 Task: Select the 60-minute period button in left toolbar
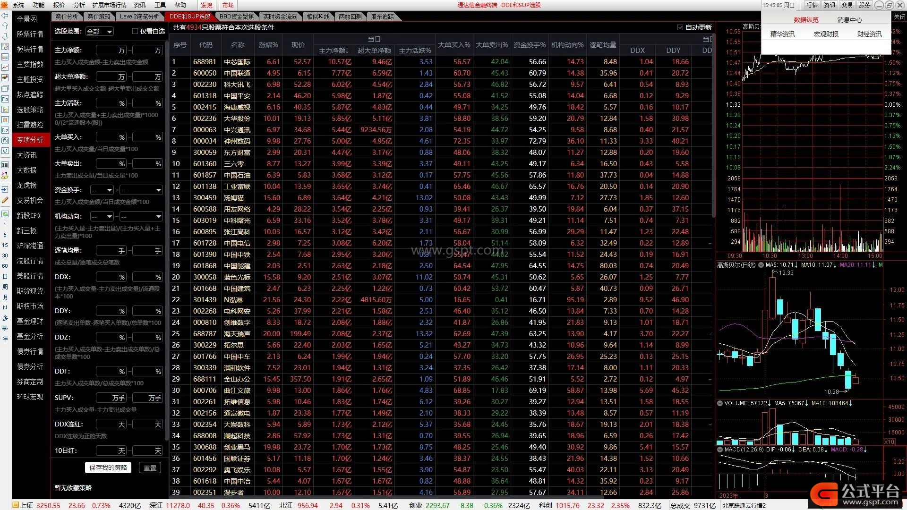(x=5, y=266)
